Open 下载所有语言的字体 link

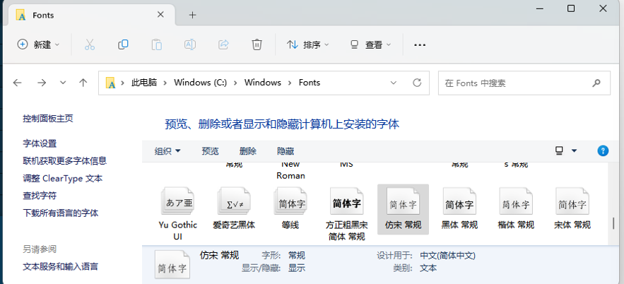(61, 213)
